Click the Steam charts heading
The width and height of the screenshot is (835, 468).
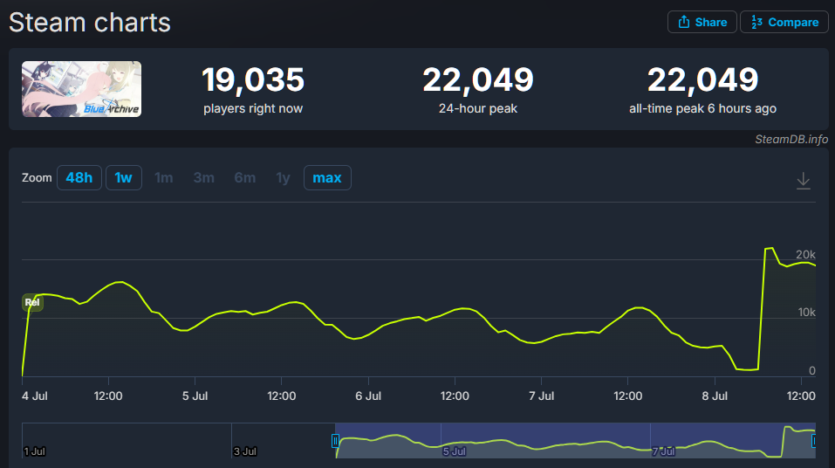point(90,23)
